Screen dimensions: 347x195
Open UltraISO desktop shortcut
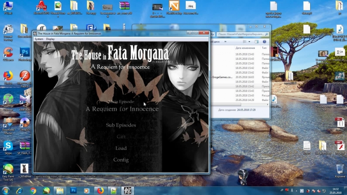[x=25, y=124]
